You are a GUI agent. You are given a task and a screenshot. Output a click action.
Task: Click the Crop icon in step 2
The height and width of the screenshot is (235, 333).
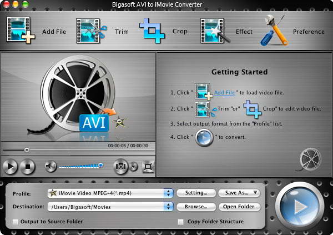[x=252, y=109]
